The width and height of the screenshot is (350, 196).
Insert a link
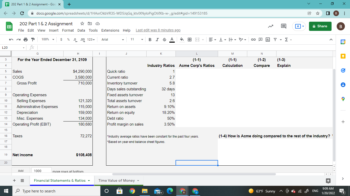pos(253,40)
